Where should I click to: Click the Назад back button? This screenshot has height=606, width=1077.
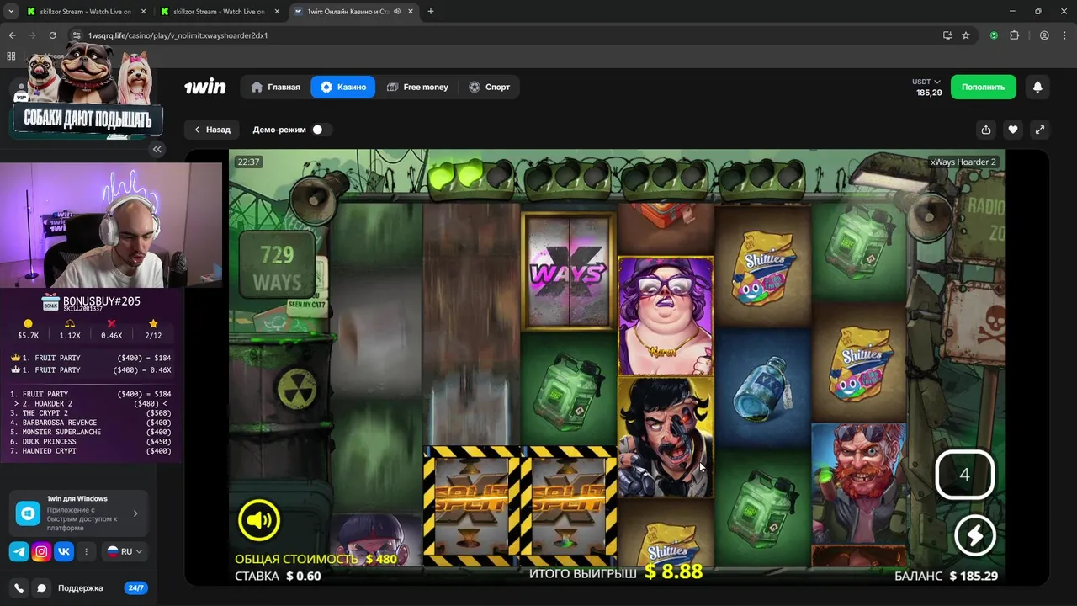click(212, 130)
